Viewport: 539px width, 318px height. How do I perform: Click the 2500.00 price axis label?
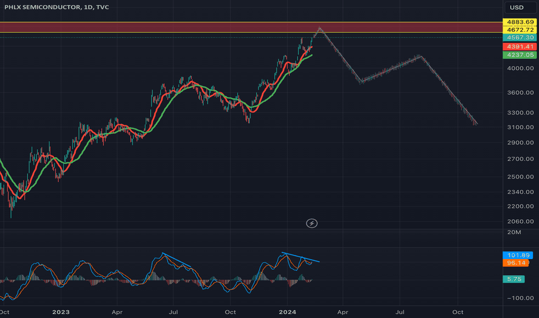[x=520, y=177]
